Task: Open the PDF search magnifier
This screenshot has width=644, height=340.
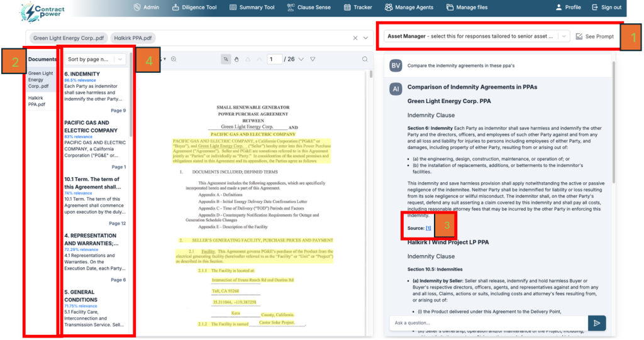Action: pyautogui.click(x=365, y=59)
